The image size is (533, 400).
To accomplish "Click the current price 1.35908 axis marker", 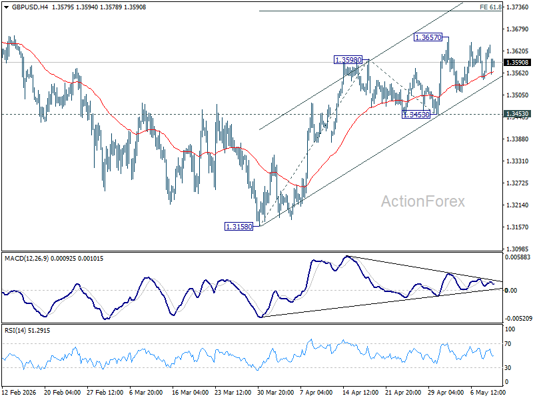I will point(517,63).
